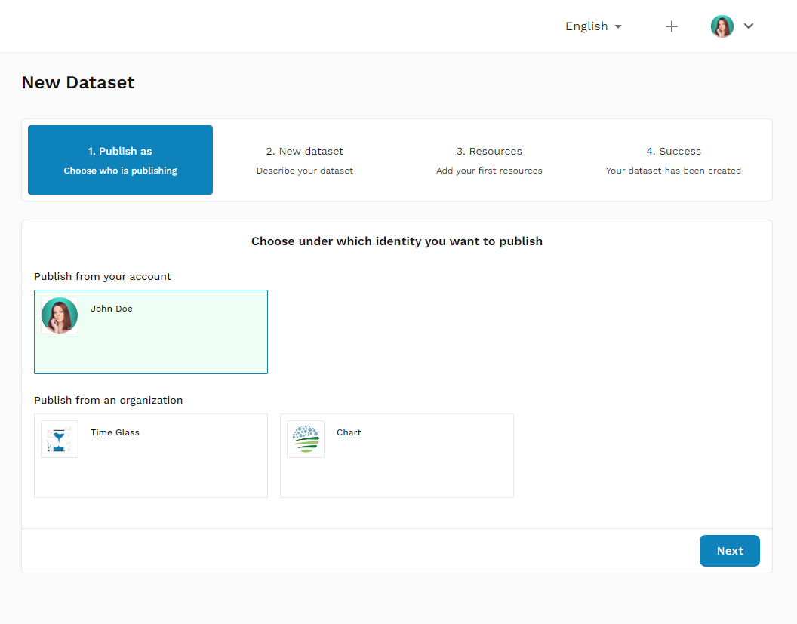
Task: Select John Doe as publishing identity
Action: coord(150,332)
